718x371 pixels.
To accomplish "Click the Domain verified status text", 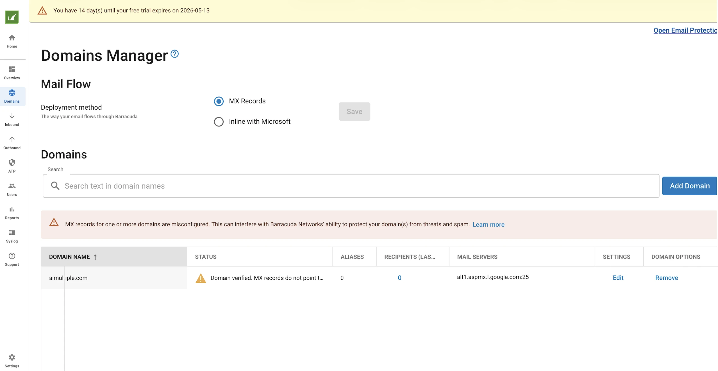I will point(267,278).
